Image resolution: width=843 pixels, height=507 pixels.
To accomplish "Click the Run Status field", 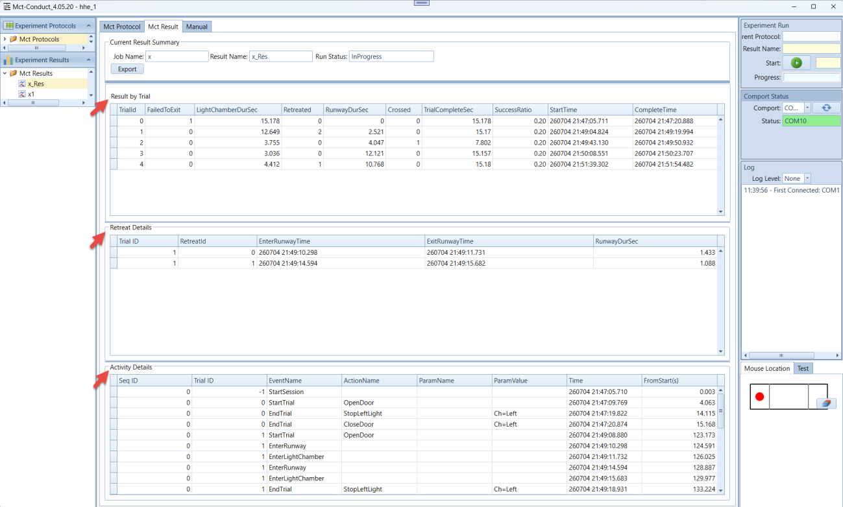I will (x=391, y=56).
